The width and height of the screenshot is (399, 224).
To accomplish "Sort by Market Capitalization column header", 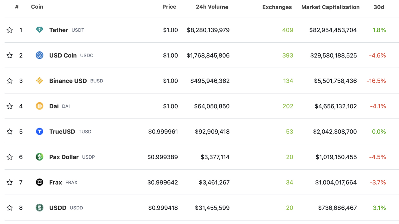I will (330, 7).
